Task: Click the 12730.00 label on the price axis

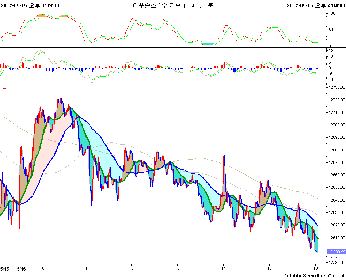Action: (337, 88)
